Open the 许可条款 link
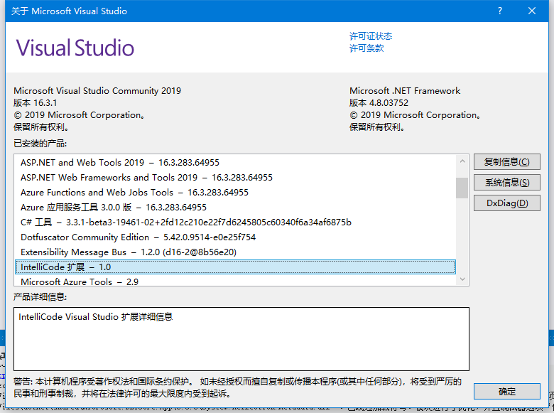Viewport: 554px width, 413px height. [x=366, y=48]
